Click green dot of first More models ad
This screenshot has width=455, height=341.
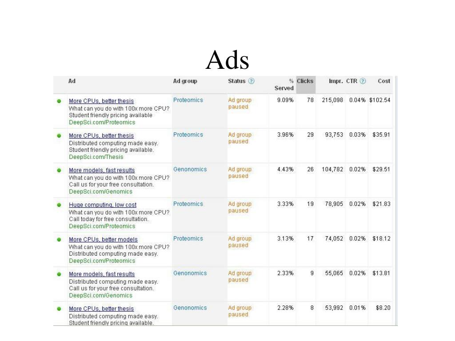coord(59,170)
